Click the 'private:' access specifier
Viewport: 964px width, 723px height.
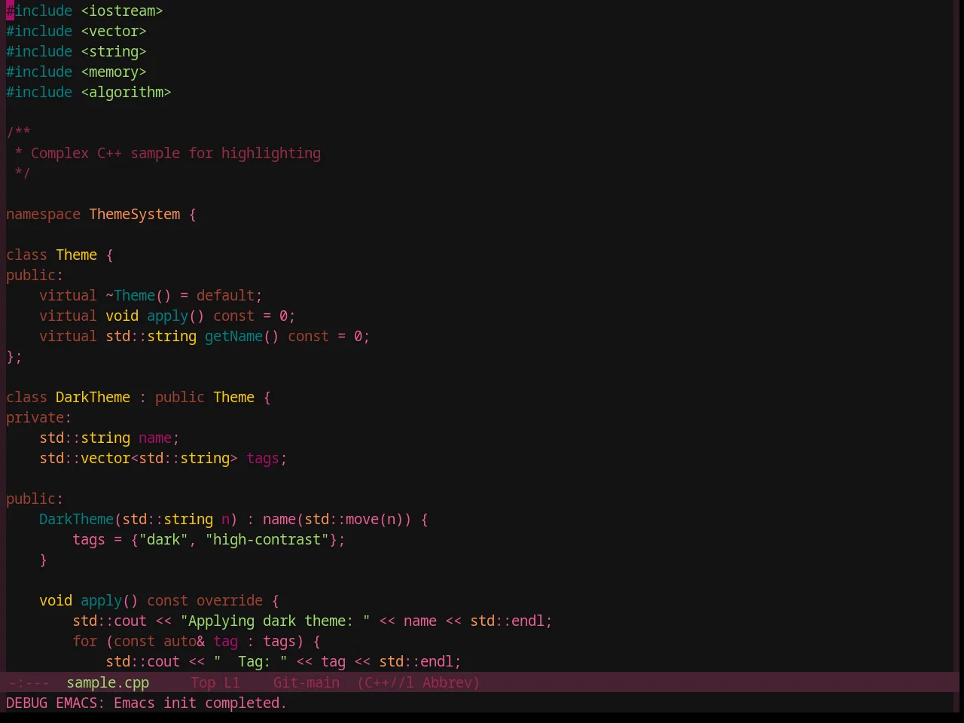pyautogui.click(x=39, y=418)
